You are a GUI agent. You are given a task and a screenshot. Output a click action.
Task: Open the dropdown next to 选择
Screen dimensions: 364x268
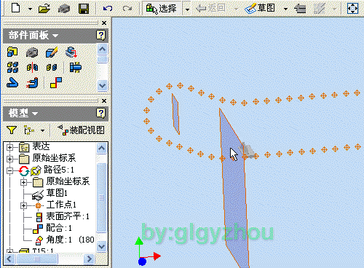click(x=187, y=9)
